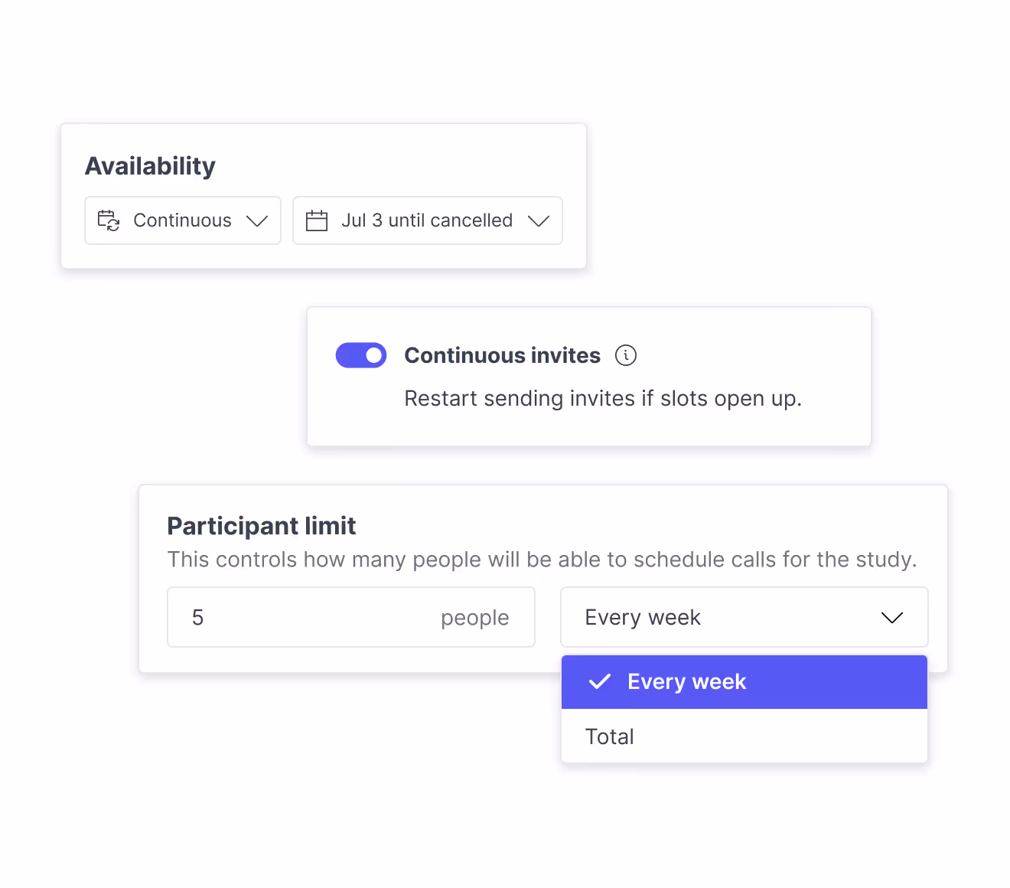The height and width of the screenshot is (888, 1010).
Task: Open the Jul 3 until cancelled dropdown
Action: [427, 220]
